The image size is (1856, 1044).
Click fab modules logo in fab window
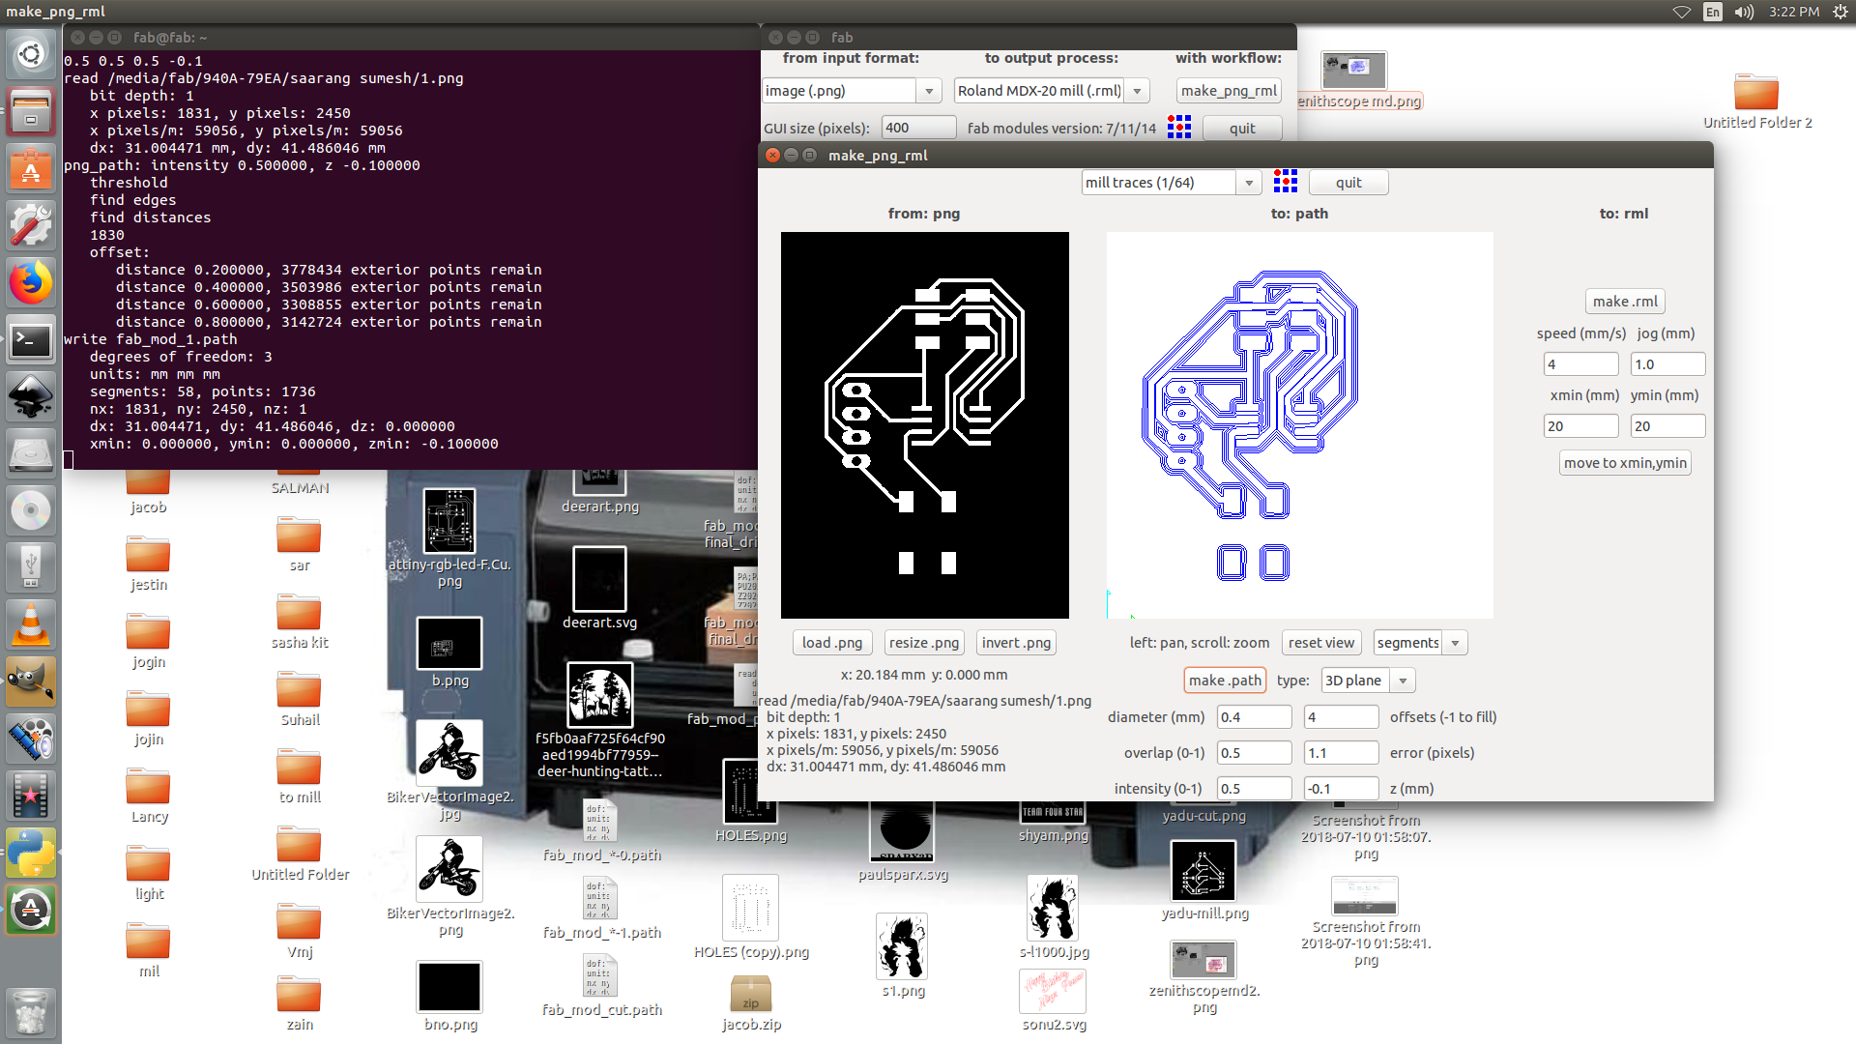tap(1179, 128)
